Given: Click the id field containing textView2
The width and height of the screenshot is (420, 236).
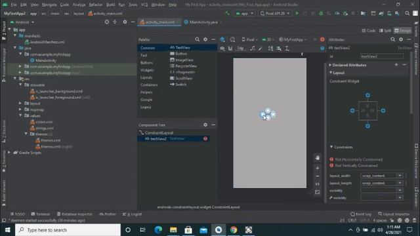Looking at the screenshot, I should coord(382,56).
